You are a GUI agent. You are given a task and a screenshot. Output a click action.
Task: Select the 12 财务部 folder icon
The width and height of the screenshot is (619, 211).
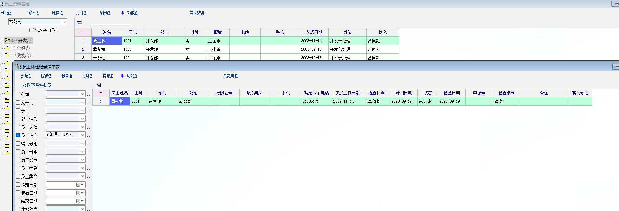[x=7, y=56]
